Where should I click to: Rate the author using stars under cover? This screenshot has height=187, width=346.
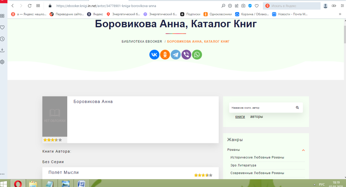[x=53, y=140]
